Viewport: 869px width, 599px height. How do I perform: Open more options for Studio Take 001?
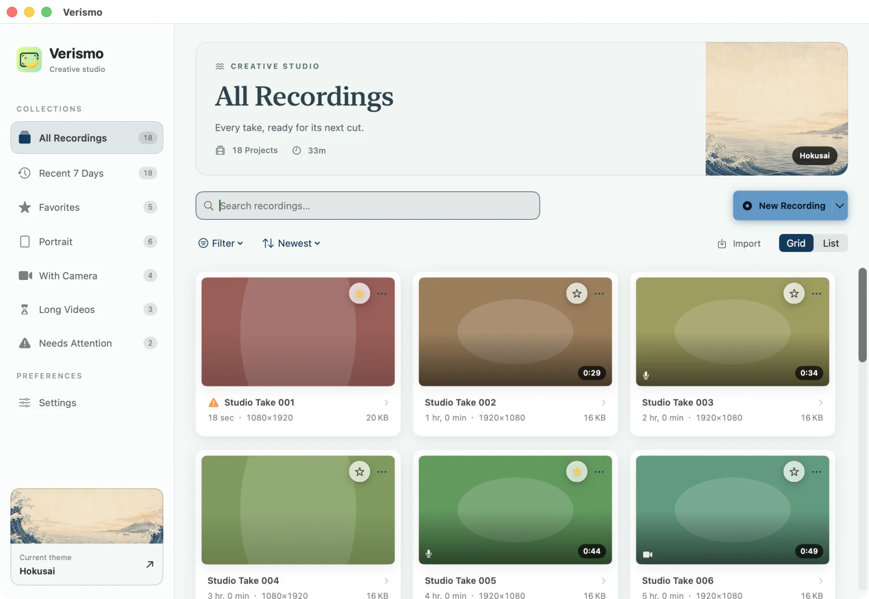(382, 294)
